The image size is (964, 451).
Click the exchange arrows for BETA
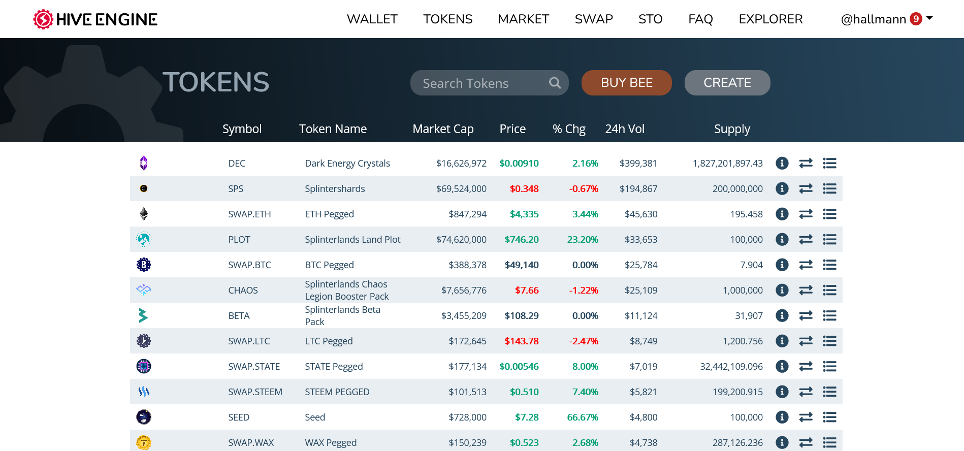click(x=806, y=315)
